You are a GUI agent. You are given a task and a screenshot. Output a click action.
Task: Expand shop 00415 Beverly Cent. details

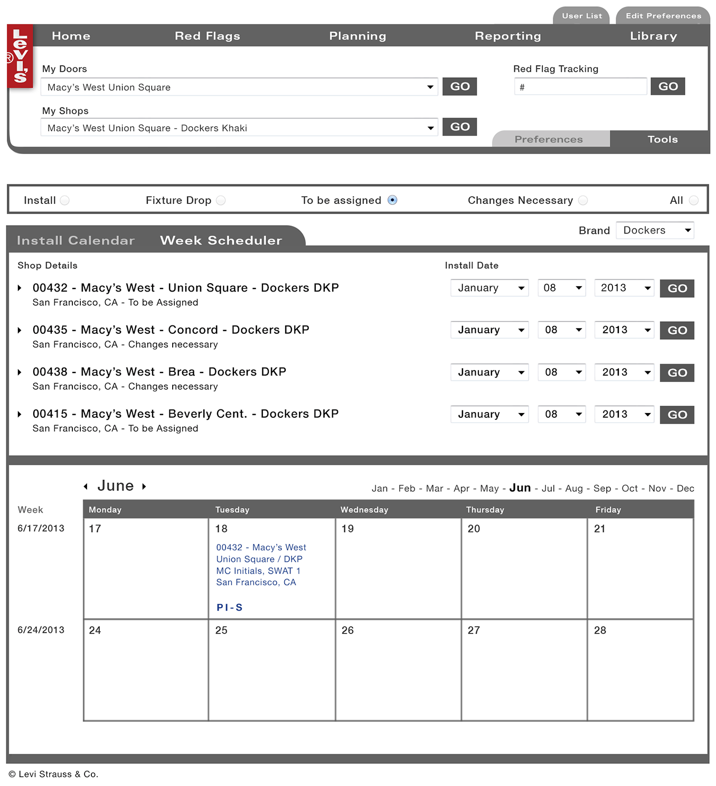coord(20,414)
